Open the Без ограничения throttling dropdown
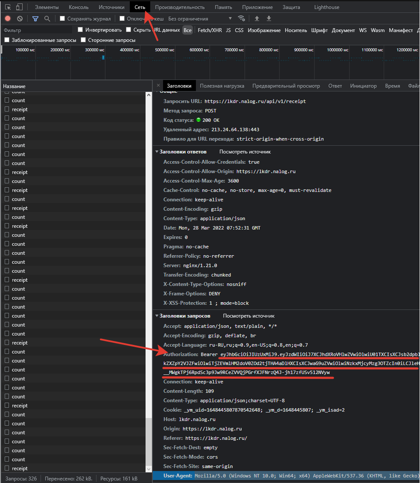The width and height of the screenshot is (420, 483). coord(200,19)
